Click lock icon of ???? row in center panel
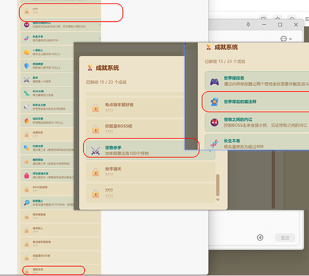The image size is (309, 276). [96, 193]
